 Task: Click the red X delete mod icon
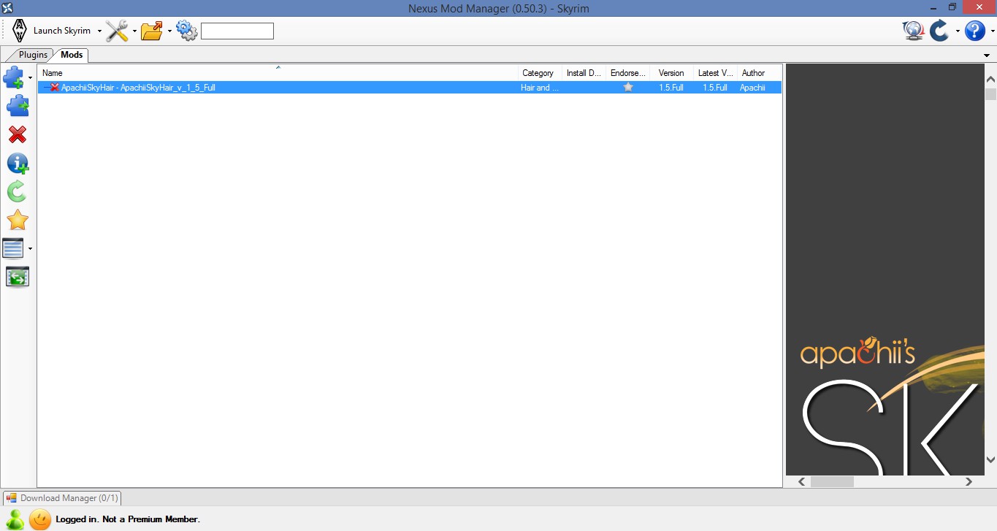[17, 134]
